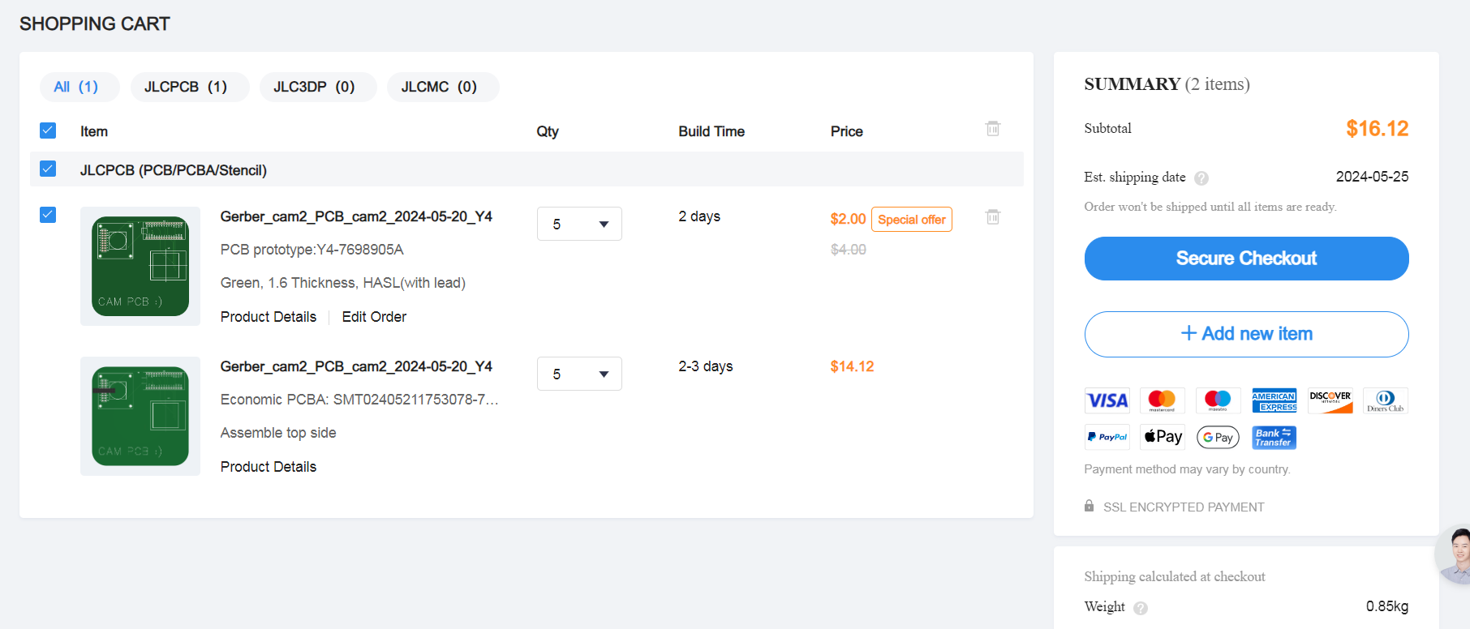
Task: Open the Weight help icon
Action: (1141, 608)
